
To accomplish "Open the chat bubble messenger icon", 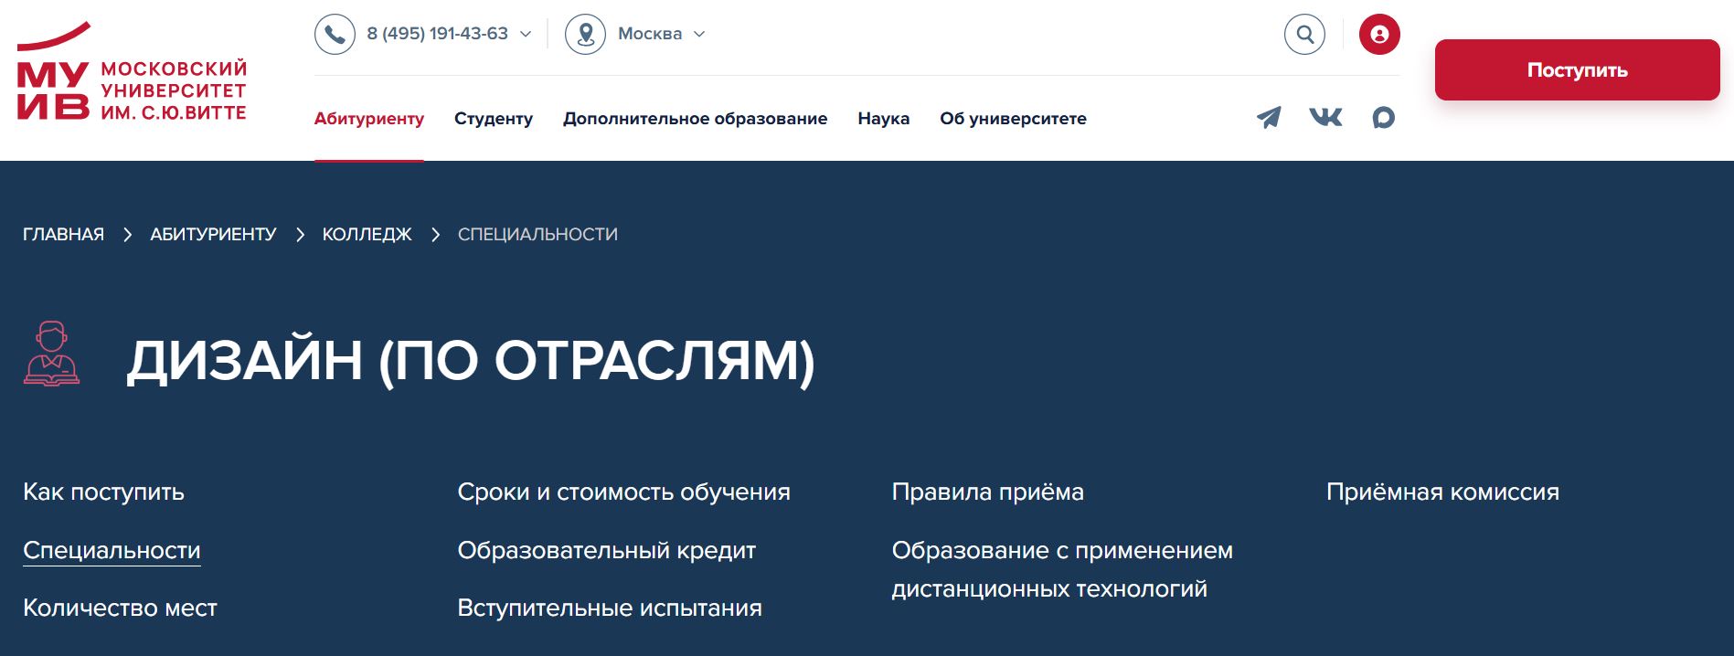I will tap(1383, 118).
